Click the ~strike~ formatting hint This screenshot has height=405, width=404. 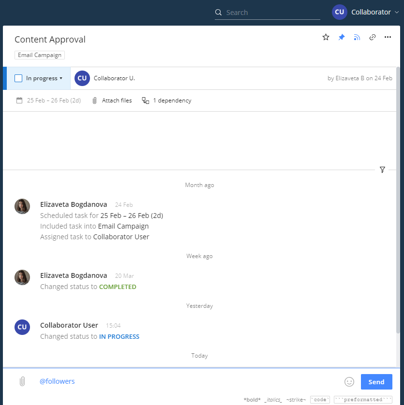296,400
